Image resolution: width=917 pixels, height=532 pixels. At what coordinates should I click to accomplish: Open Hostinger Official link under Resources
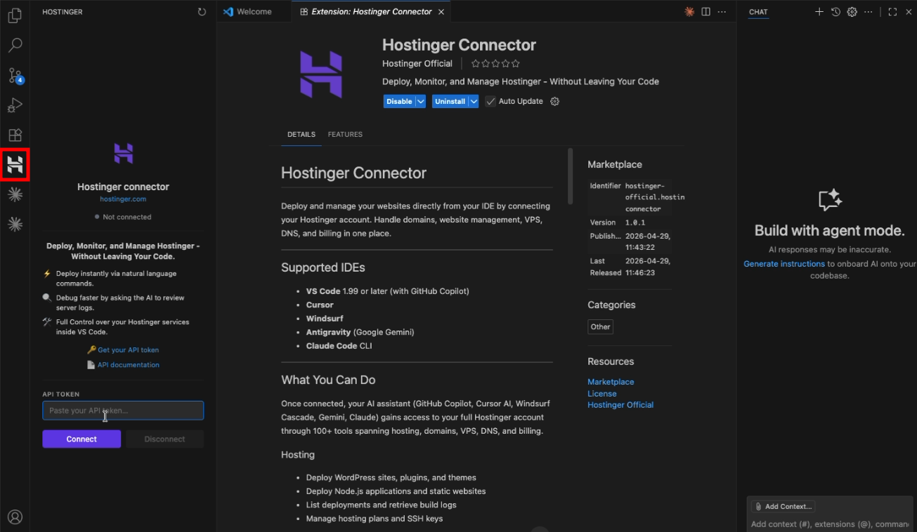click(x=620, y=405)
